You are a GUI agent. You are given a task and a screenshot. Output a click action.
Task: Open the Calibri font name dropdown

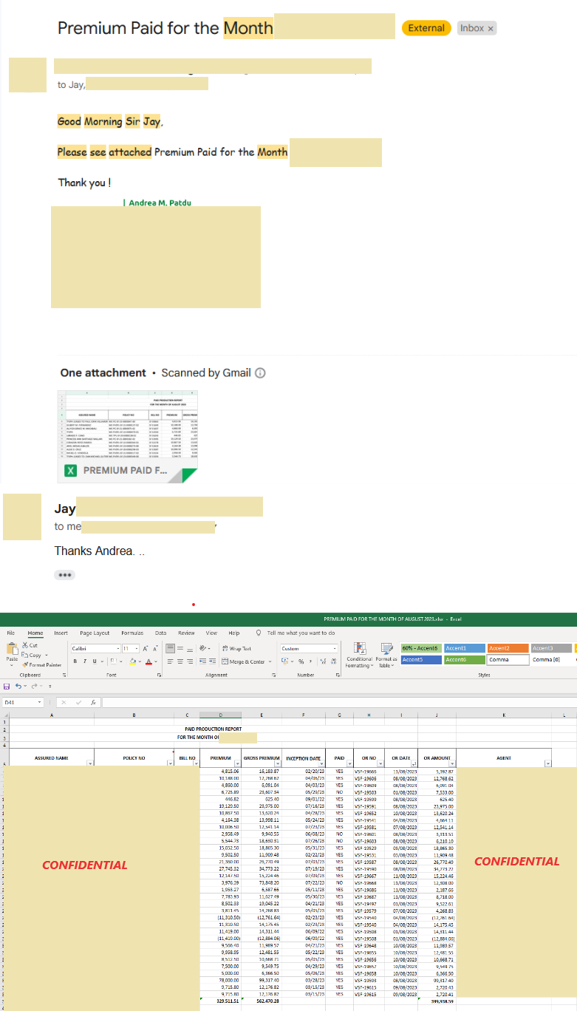tap(118, 648)
